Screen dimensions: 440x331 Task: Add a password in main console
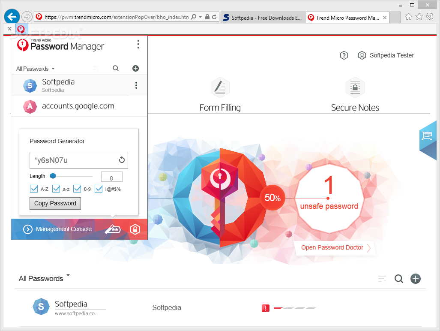pos(416,279)
